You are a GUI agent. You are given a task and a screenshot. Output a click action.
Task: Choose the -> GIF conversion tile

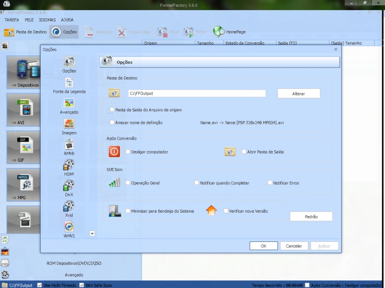[x=24, y=147]
